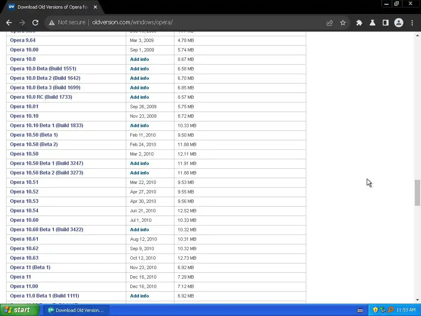
Task: Select the Download Old Versions of Opera tab
Action: 53,7
